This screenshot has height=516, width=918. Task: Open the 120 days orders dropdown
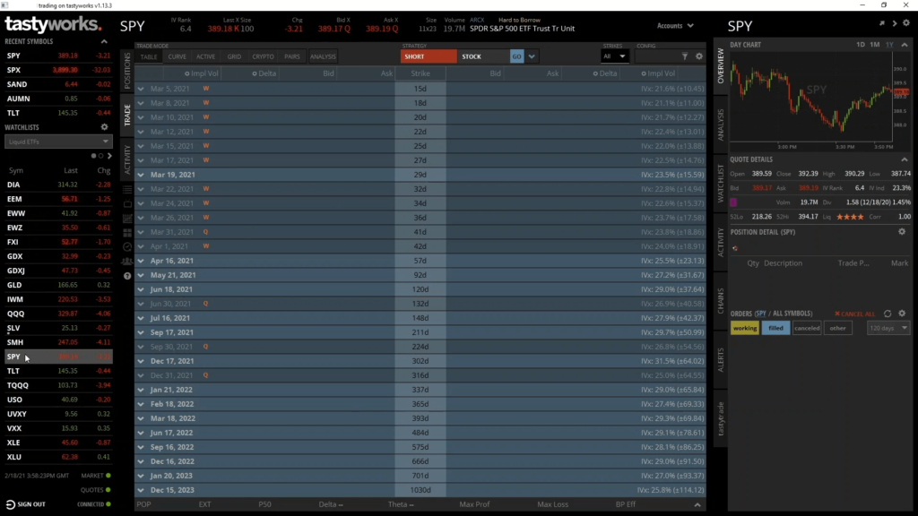(x=888, y=328)
